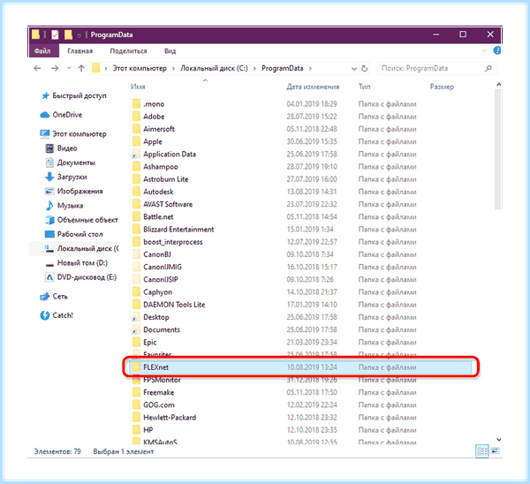530x484 pixels.
Task: Switch to details view icon in status bar
Action: [482, 450]
